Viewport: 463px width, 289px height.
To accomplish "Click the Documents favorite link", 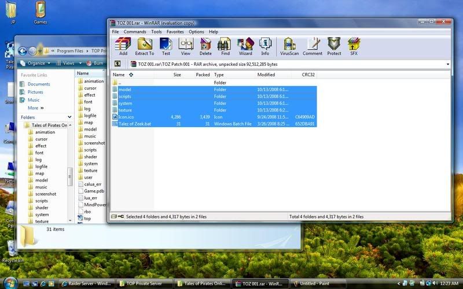I will pos(39,84).
